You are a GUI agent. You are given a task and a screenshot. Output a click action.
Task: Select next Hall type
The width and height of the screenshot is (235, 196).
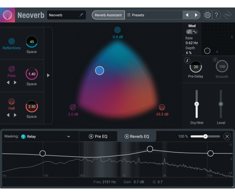tap(15, 115)
